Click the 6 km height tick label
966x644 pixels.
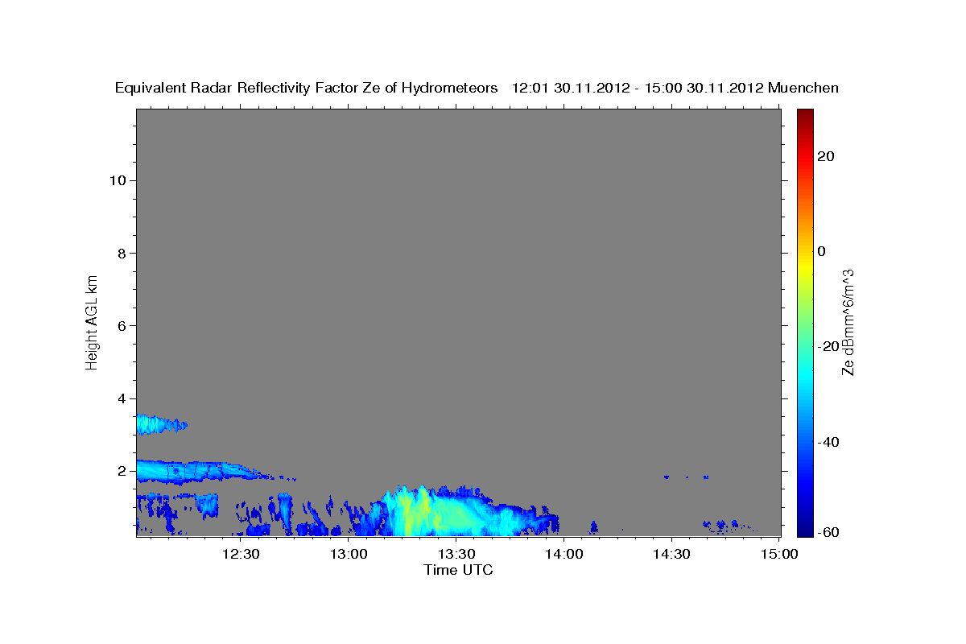click(x=121, y=325)
